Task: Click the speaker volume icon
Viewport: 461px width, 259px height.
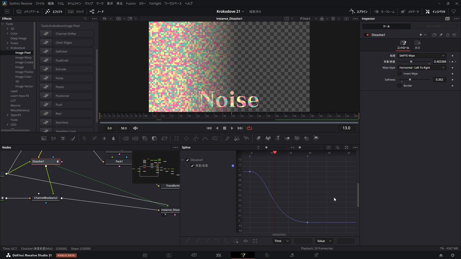Action: click(136, 128)
